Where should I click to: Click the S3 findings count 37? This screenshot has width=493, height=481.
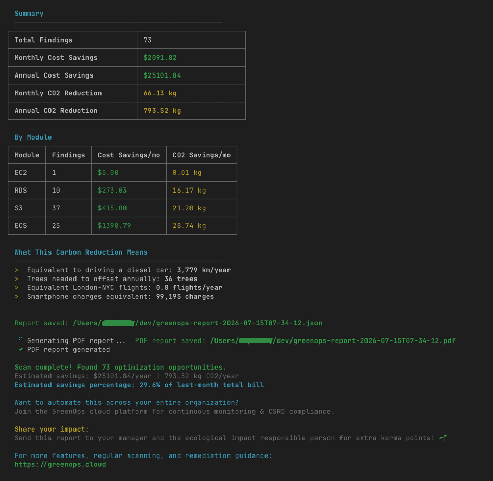[56, 208]
